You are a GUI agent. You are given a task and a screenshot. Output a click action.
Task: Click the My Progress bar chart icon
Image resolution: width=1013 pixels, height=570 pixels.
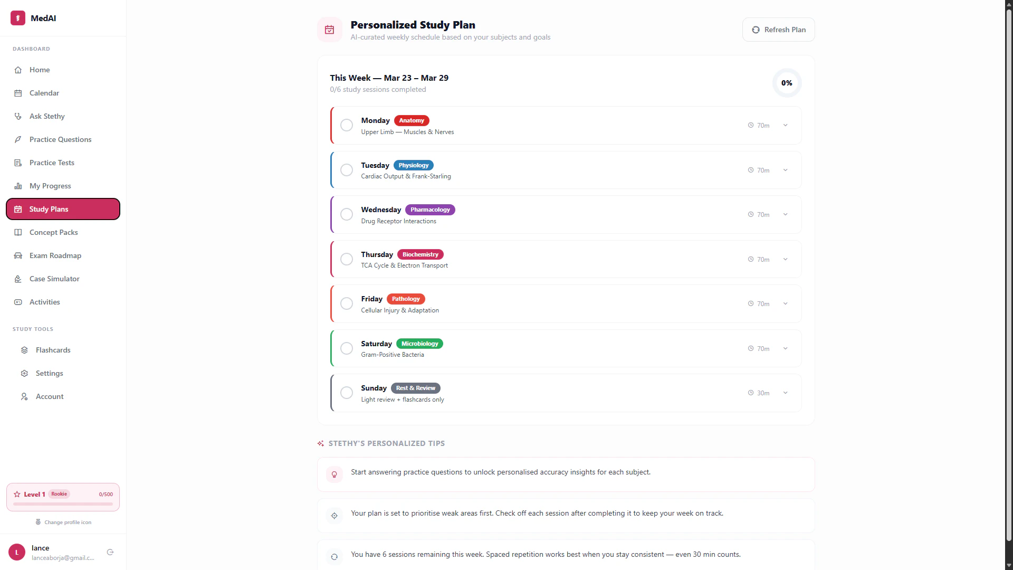tap(18, 186)
